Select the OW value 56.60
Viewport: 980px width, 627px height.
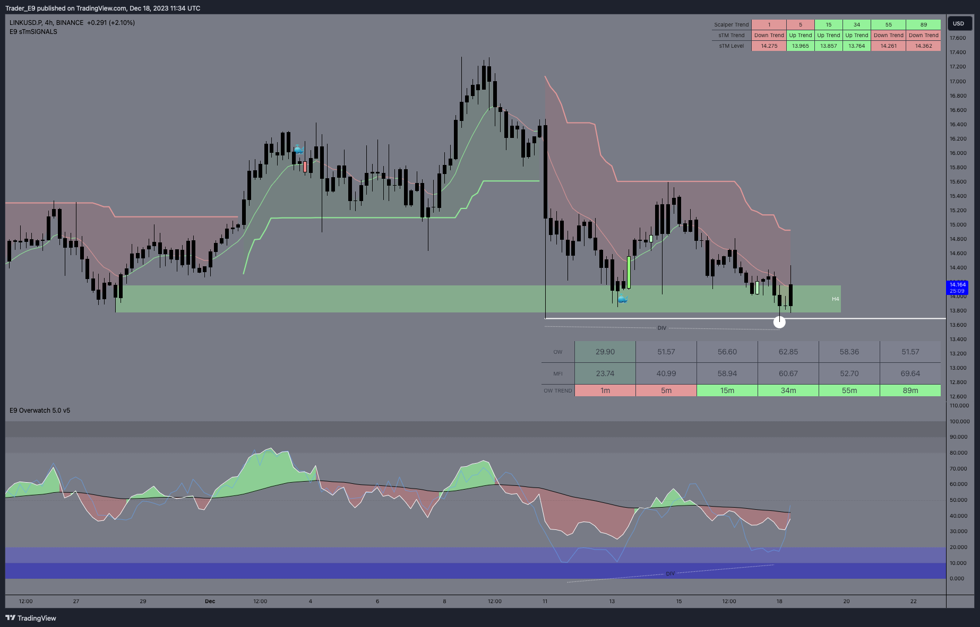727,352
